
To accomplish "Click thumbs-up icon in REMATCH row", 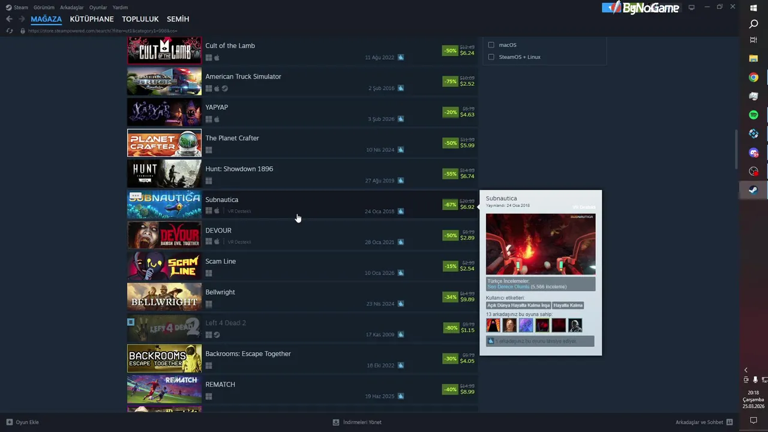I will 401,396.
